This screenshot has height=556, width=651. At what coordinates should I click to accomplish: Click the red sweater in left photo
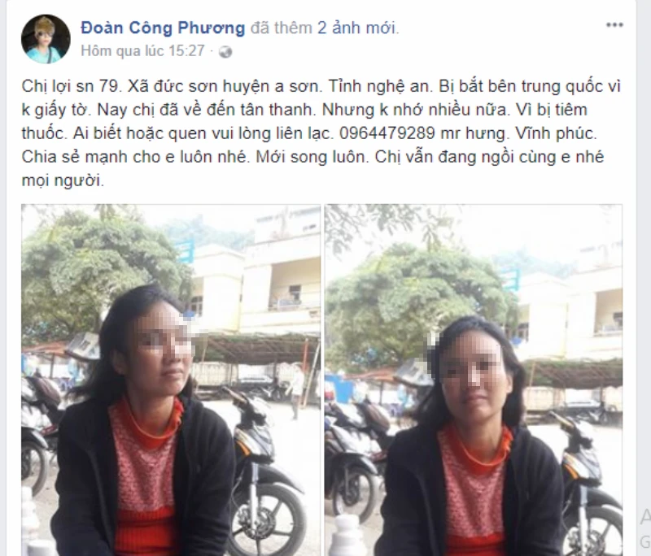pos(146,477)
